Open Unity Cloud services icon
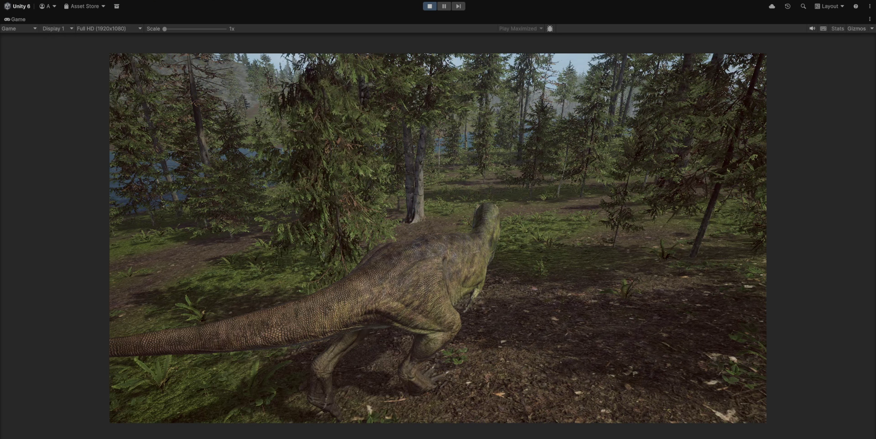 (772, 6)
